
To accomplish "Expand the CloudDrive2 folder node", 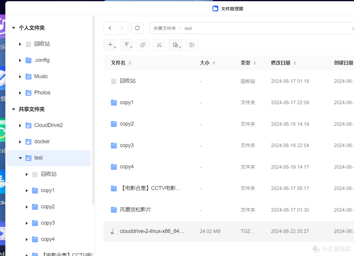I will 20,126.
